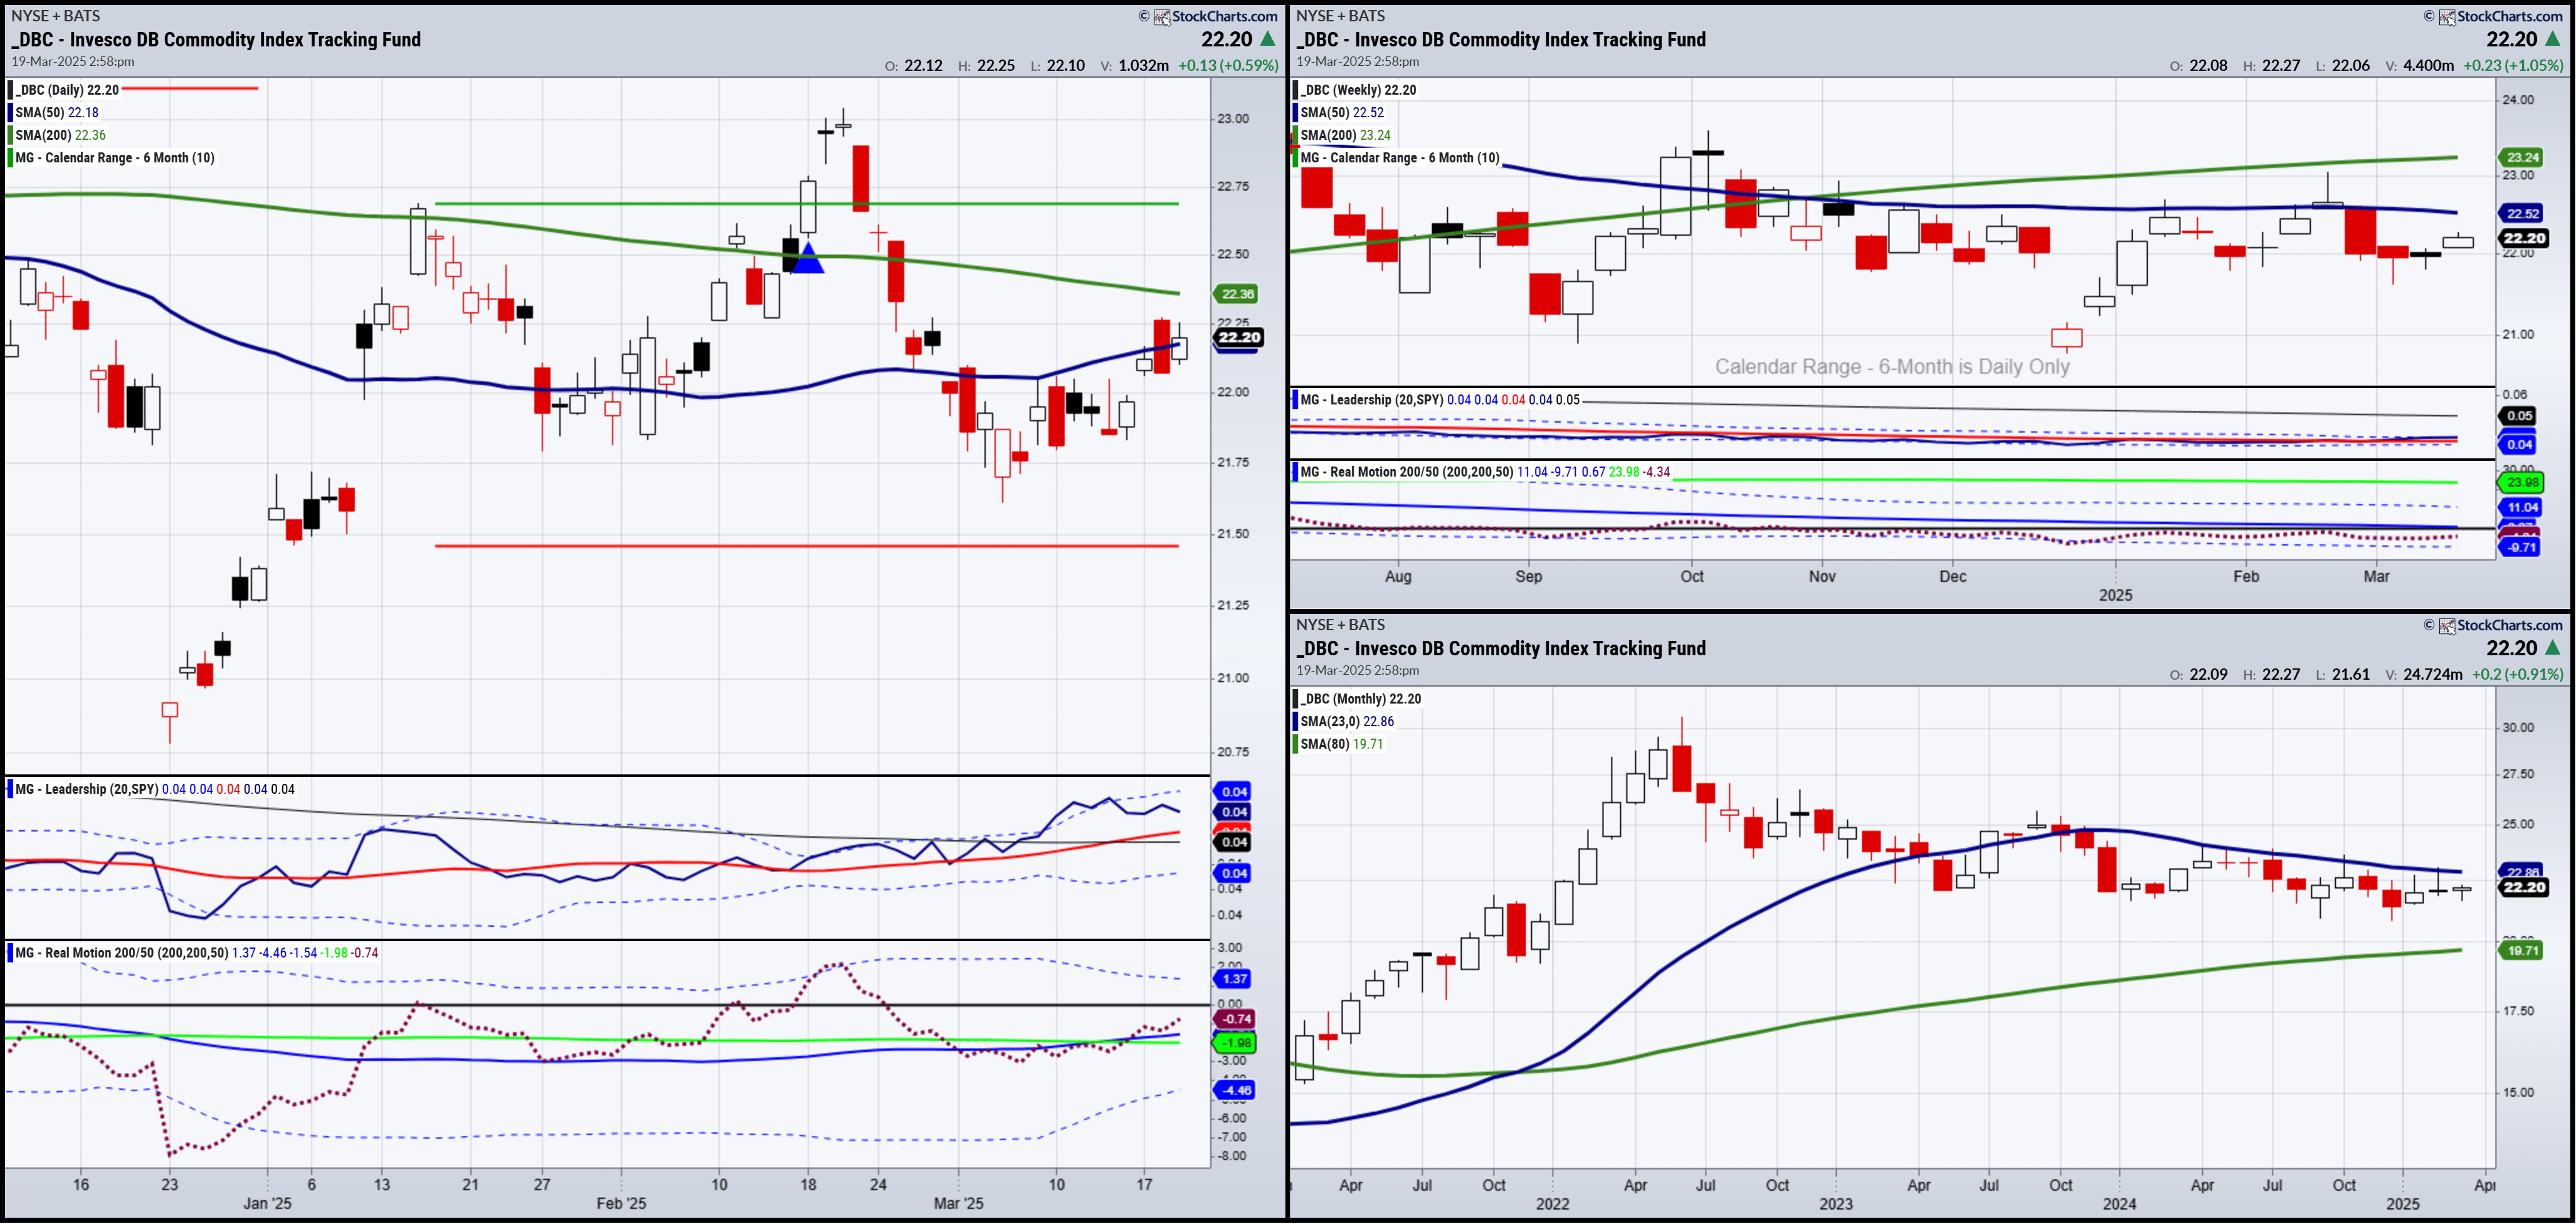The height and width of the screenshot is (1224, 2576).
Task: Click green up arrow beside weekly chart price 22.20
Action: (x=2553, y=39)
